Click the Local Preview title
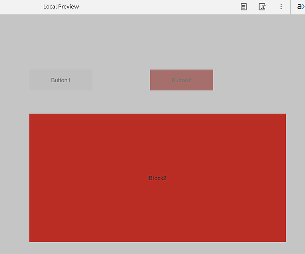Viewport: 305px width, 254px height. click(61, 7)
